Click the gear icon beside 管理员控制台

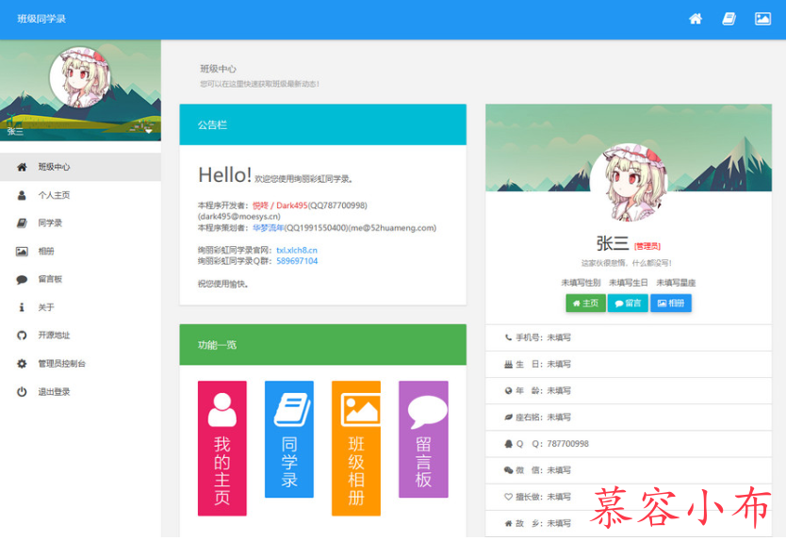click(x=22, y=364)
